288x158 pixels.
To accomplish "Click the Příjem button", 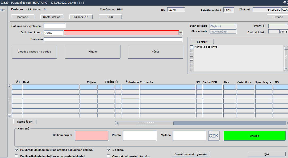I will (93, 52).
